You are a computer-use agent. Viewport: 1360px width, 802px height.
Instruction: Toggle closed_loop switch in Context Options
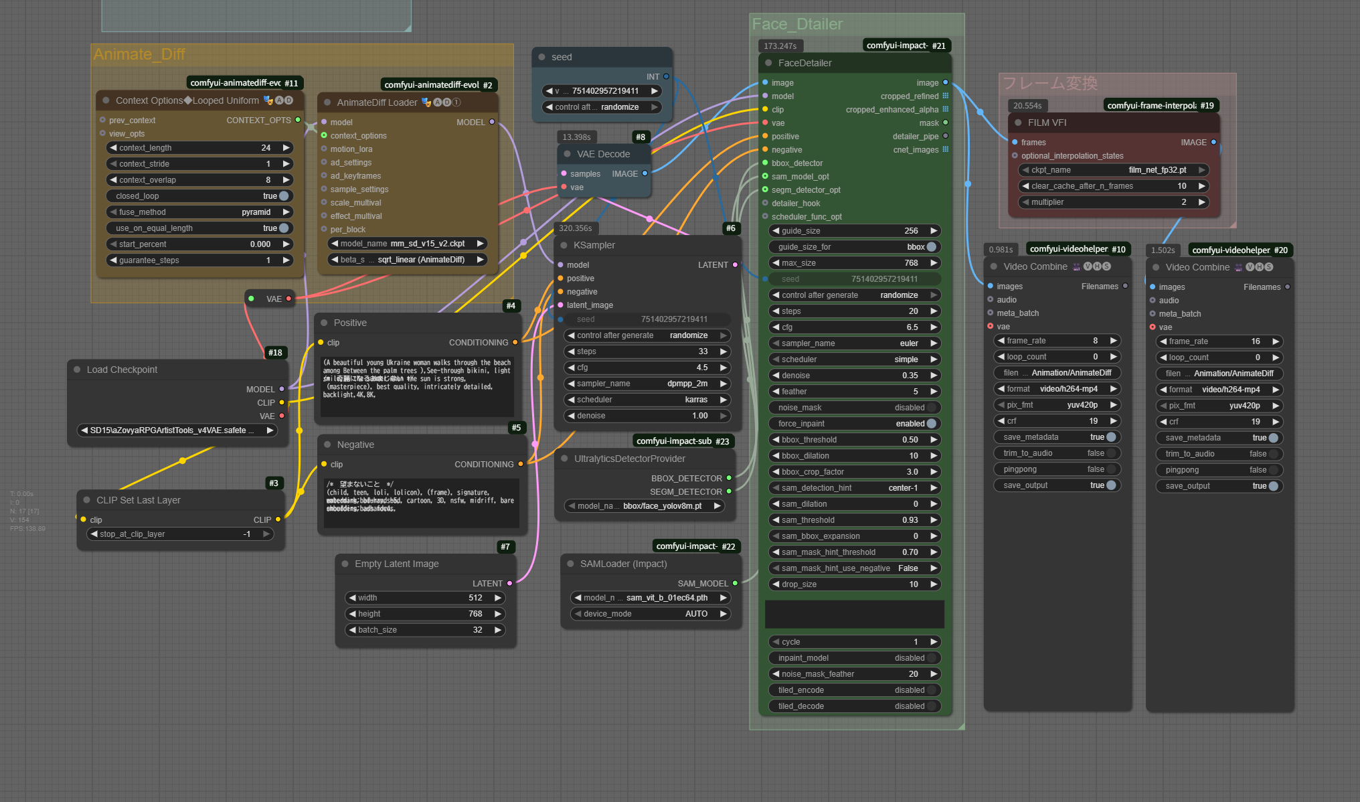coord(284,196)
